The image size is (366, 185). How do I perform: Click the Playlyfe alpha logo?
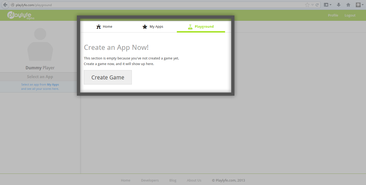click(x=21, y=15)
